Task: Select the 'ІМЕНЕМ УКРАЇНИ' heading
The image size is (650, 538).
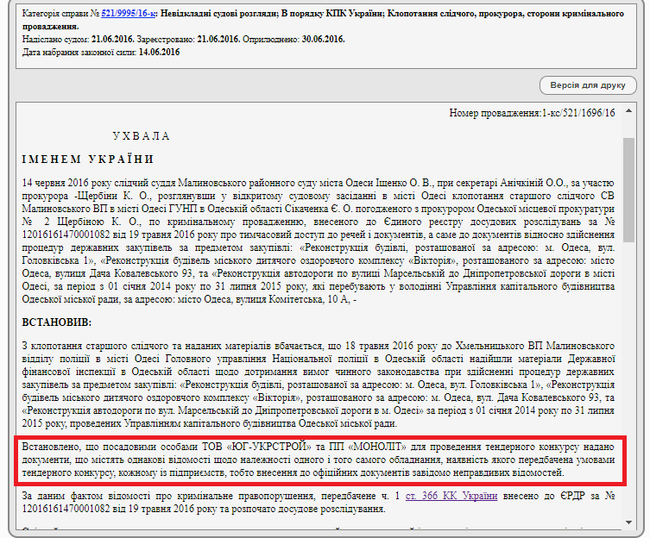Action: click(88, 160)
